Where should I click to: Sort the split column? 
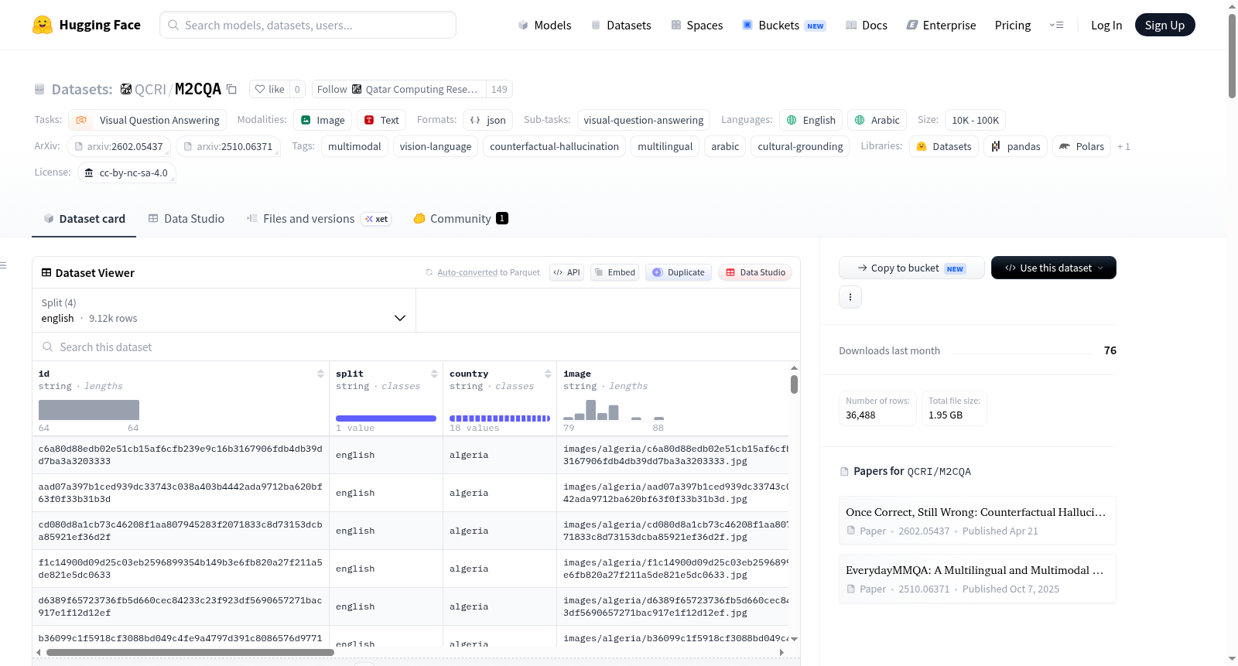[434, 374]
